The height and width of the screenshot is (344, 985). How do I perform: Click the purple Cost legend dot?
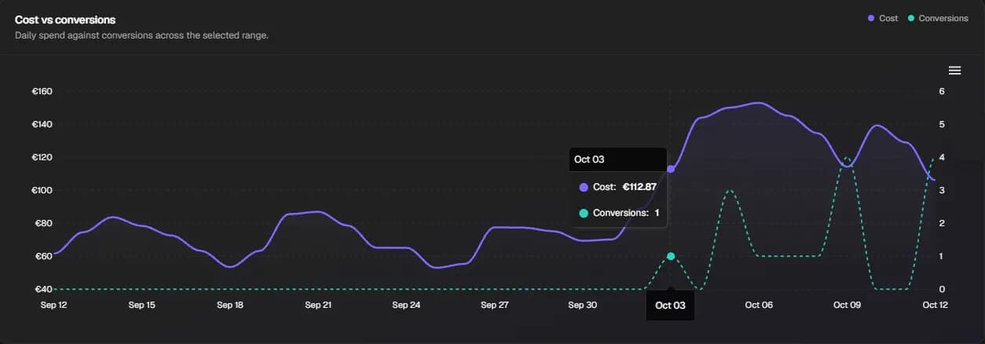[871, 18]
